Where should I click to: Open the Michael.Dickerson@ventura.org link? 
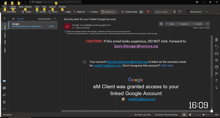coord(127,62)
